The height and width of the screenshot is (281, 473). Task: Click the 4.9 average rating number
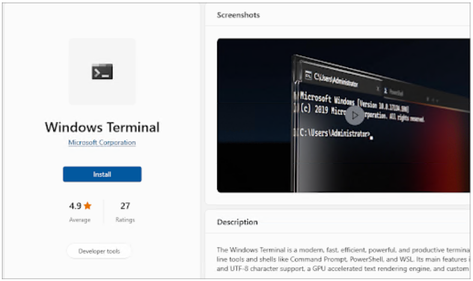point(75,206)
